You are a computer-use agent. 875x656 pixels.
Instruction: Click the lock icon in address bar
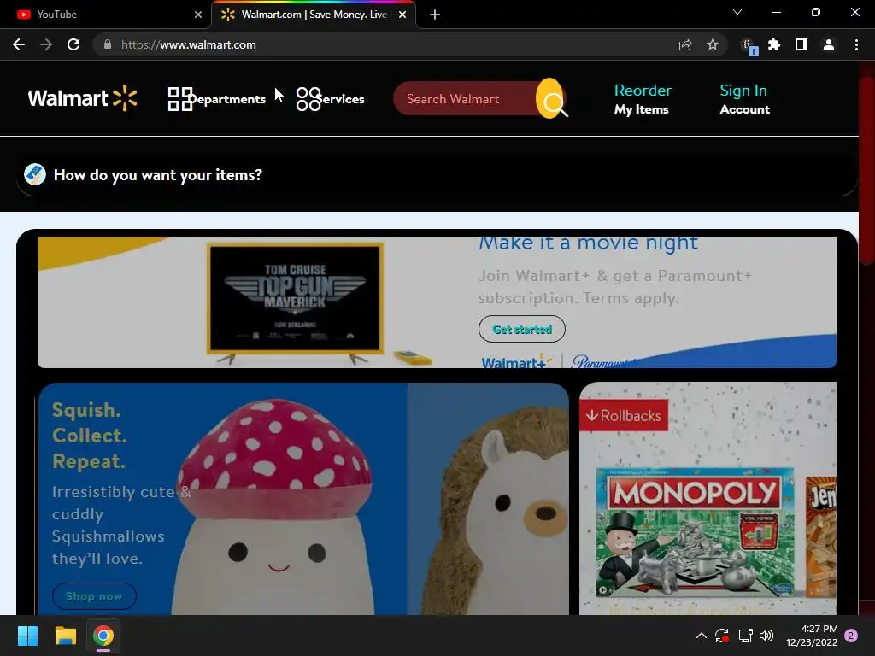click(108, 44)
